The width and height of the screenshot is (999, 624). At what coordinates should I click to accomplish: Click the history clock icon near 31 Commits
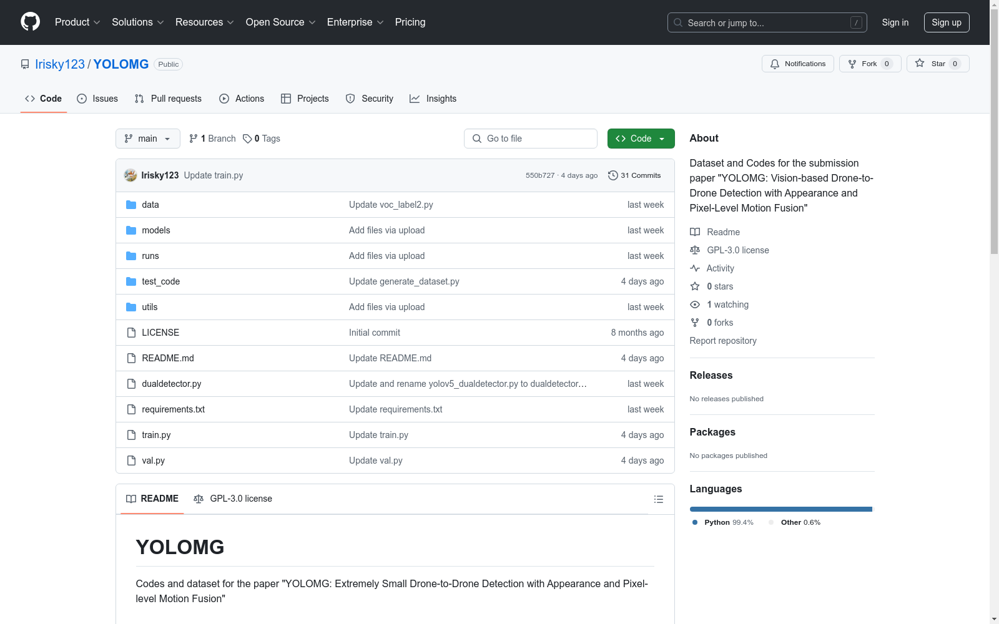coord(613,175)
